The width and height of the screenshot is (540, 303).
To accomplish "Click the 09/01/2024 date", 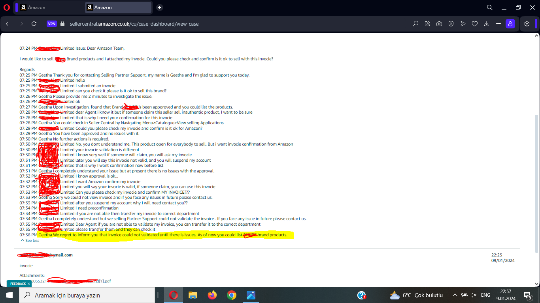I will 503,260.
